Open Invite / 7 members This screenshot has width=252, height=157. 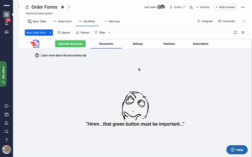177,7
